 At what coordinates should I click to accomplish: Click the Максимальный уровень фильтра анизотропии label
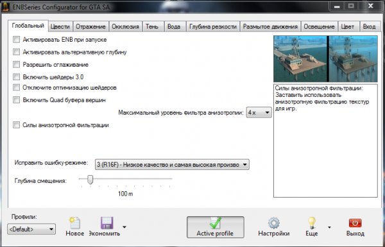(x=181, y=112)
